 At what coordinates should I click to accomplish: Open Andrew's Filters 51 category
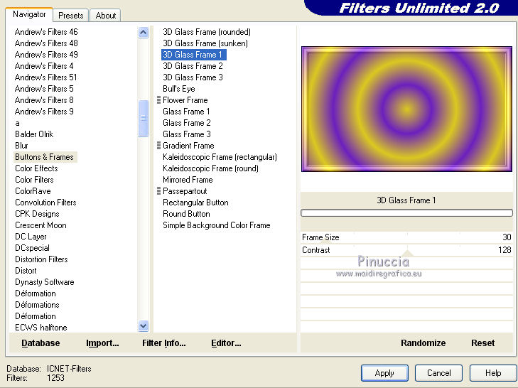pyautogui.click(x=45, y=77)
